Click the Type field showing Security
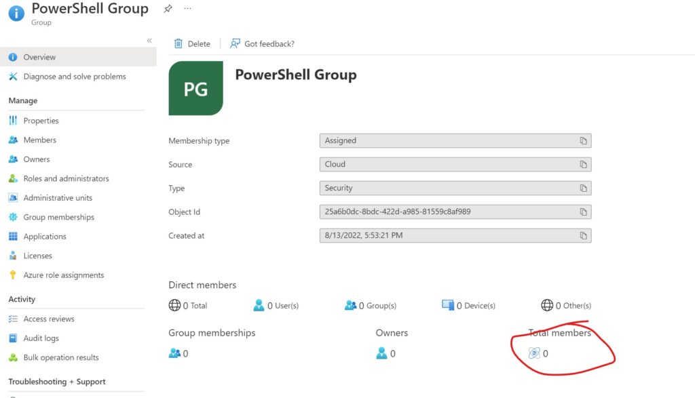Screen dimensions: 695x398 coord(455,188)
